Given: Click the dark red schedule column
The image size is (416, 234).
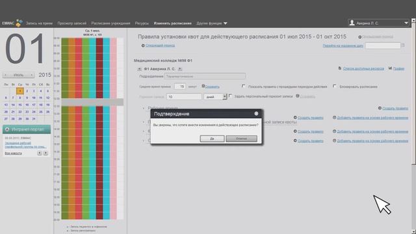Looking at the screenshot, I should (99, 129).
